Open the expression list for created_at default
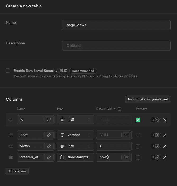This screenshot has width=177, height=186. pyautogui.click(x=126, y=157)
